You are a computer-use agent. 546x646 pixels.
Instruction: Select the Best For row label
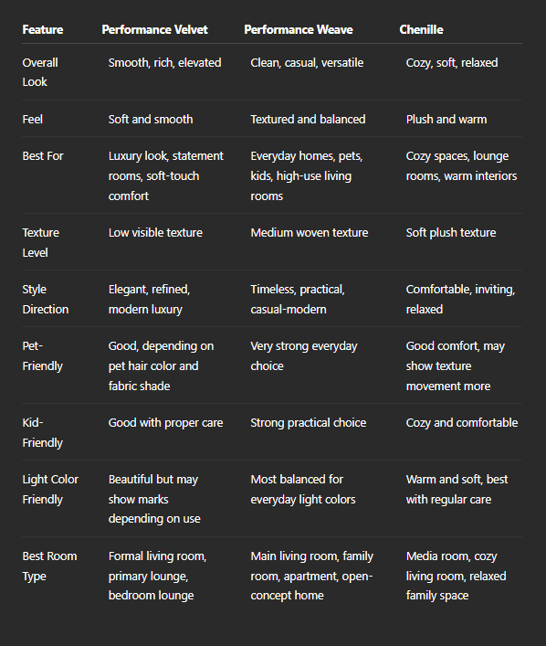(43, 156)
